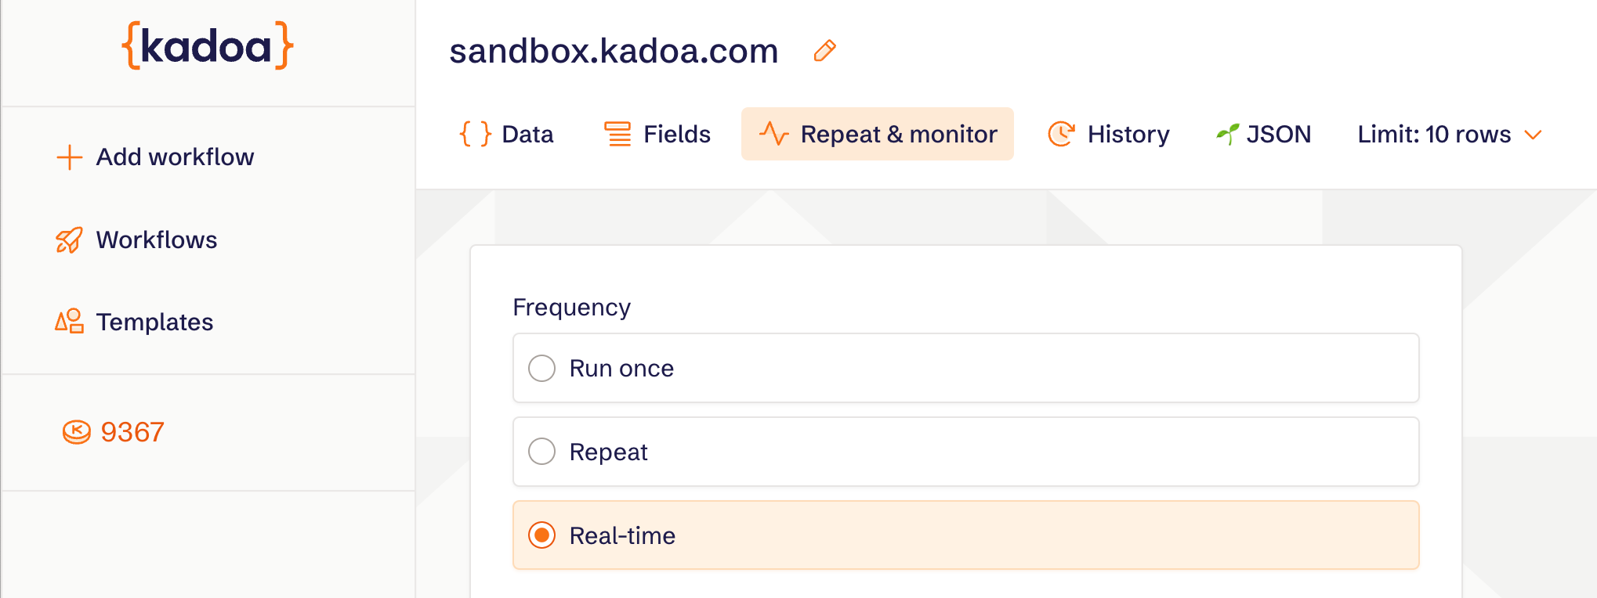The height and width of the screenshot is (598, 1597).
Task: Click the pencil edit icon beside sandbox.kadoa.com
Action: click(x=824, y=51)
